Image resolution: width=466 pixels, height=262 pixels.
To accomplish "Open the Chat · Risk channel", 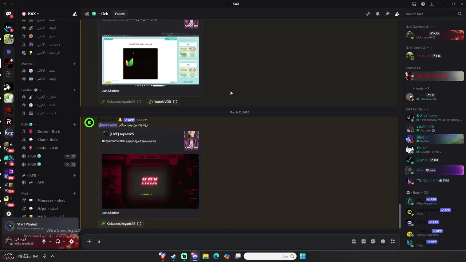I will click(49, 140).
